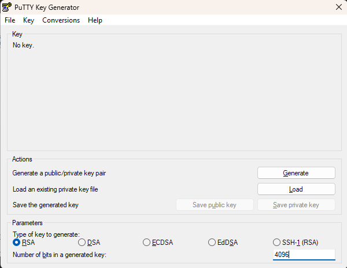347x268 pixels.
Task: Click the Load button
Action: [296, 189]
